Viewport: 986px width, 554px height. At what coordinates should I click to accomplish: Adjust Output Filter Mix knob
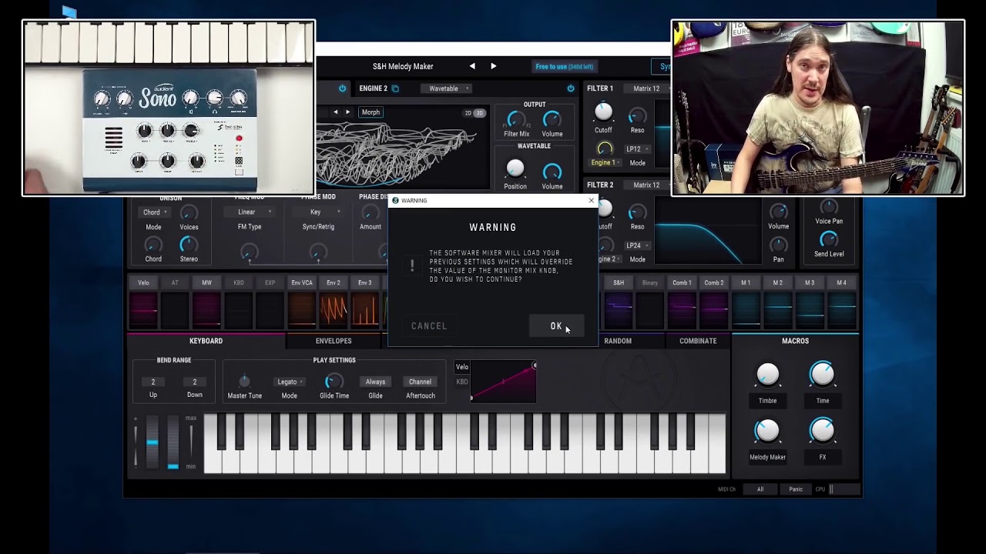(516, 119)
